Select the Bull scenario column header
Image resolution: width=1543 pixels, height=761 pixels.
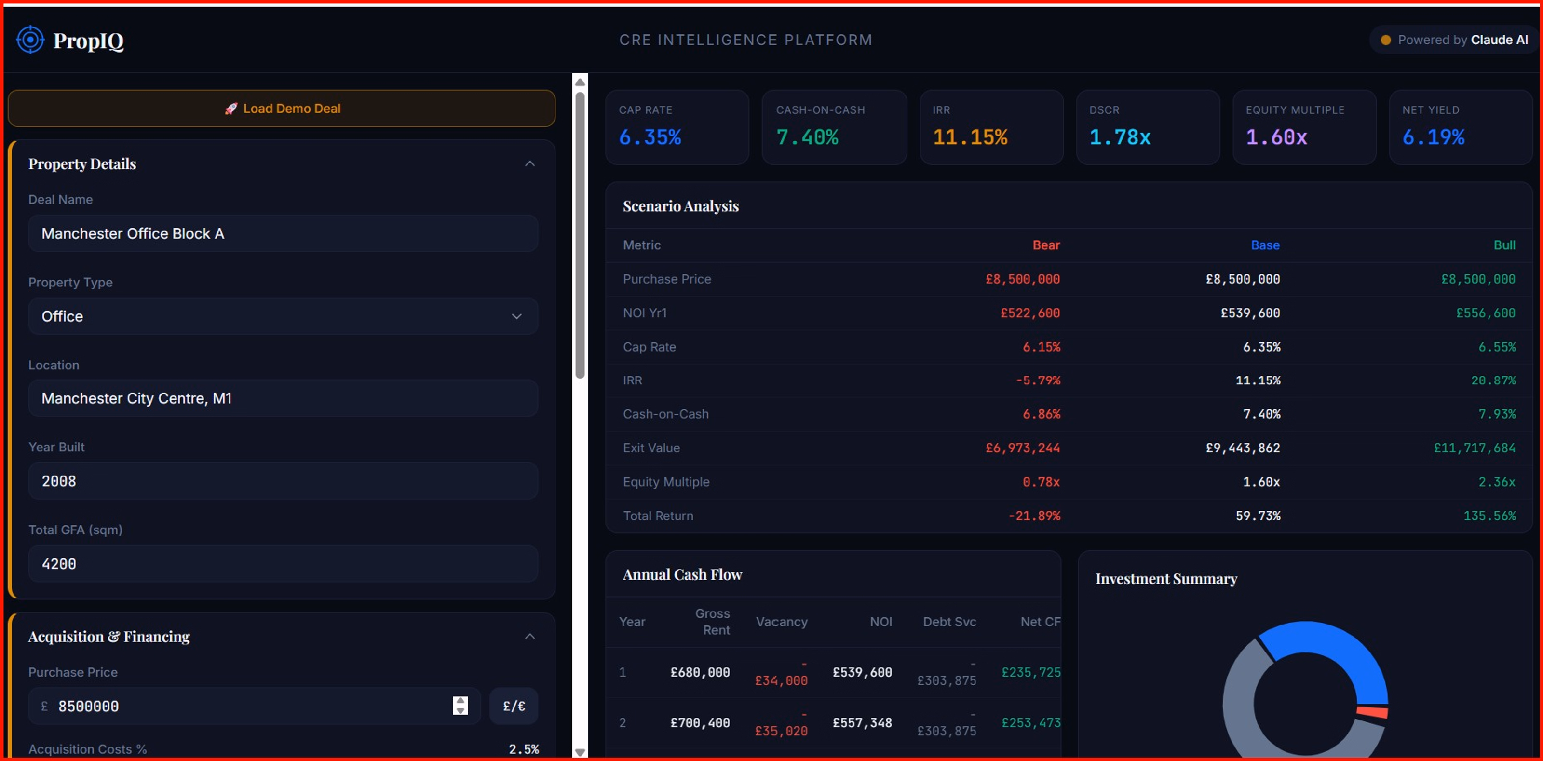point(1503,245)
